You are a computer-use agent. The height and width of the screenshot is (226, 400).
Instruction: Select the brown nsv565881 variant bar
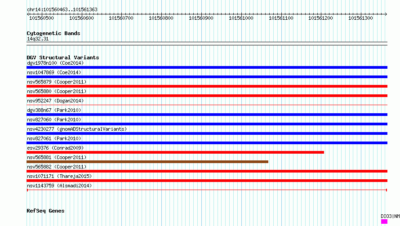click(147, 162)
